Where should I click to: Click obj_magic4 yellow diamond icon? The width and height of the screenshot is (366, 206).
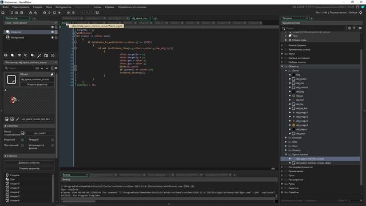coord(293,125)
